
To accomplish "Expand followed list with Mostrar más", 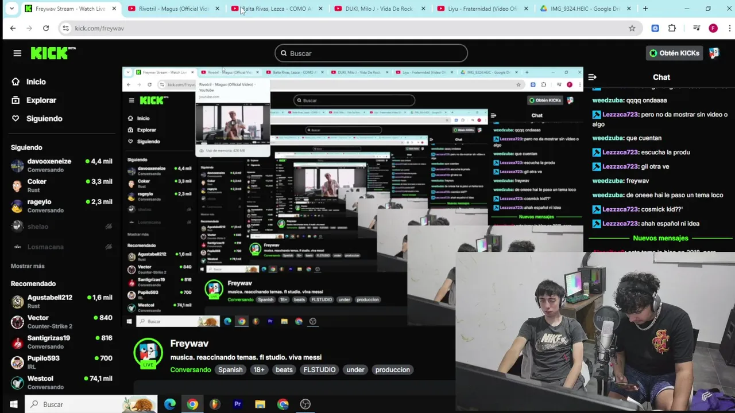I will coord(28,266).
